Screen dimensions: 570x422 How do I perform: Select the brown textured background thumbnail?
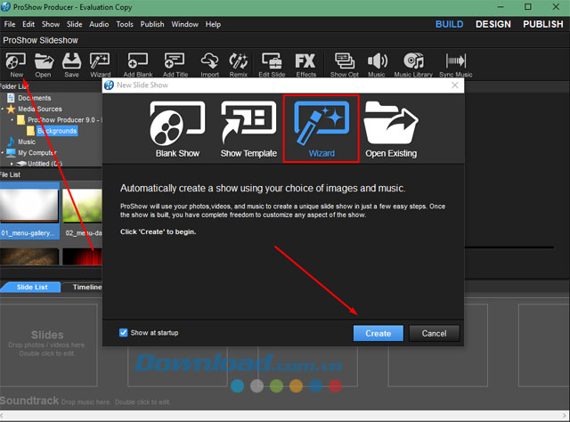point(29,256)
